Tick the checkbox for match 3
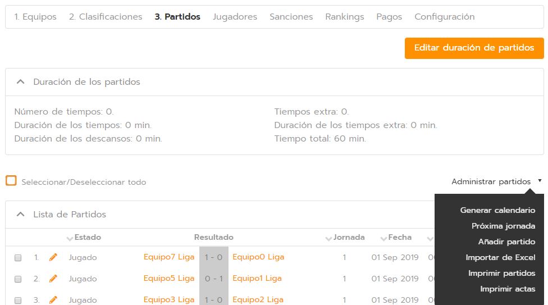This screenshot has width=548, height=305. [18, 301]
